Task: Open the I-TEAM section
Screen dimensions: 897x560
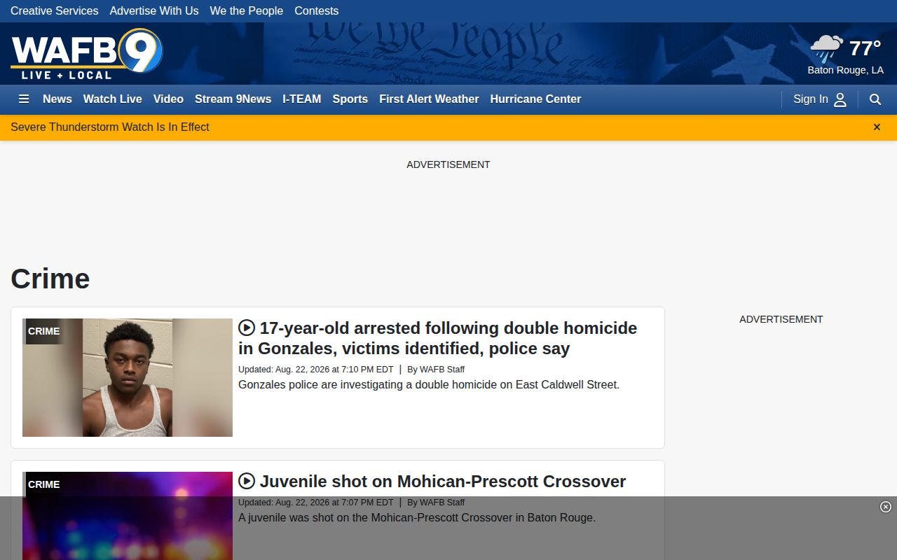Action: click(302, 99)
